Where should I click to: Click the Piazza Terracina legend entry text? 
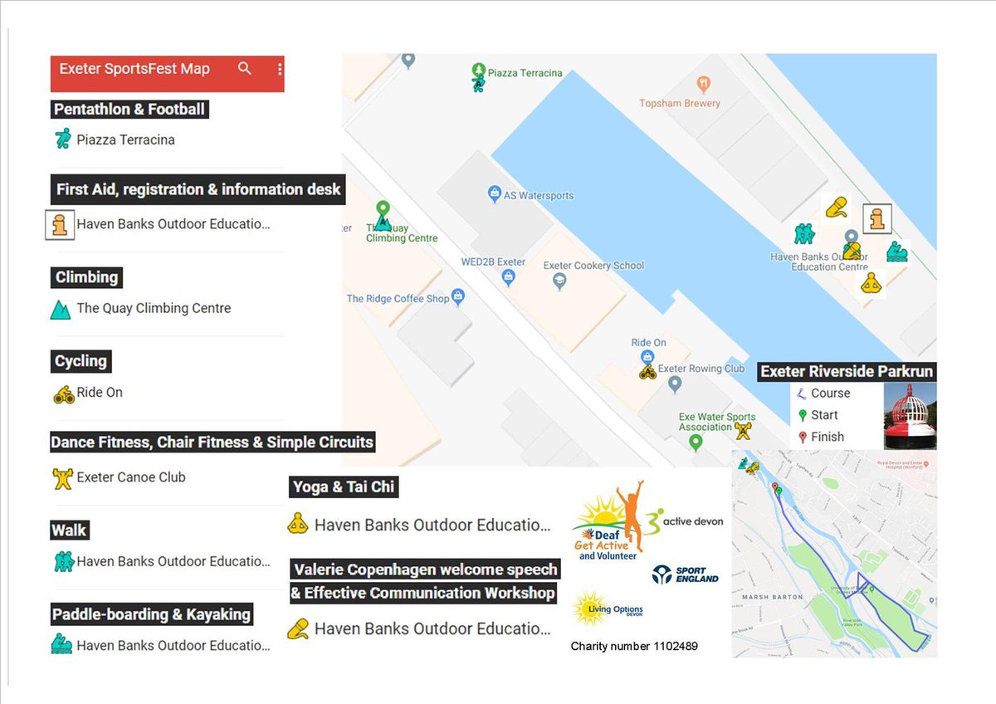(x=125, y=139)
